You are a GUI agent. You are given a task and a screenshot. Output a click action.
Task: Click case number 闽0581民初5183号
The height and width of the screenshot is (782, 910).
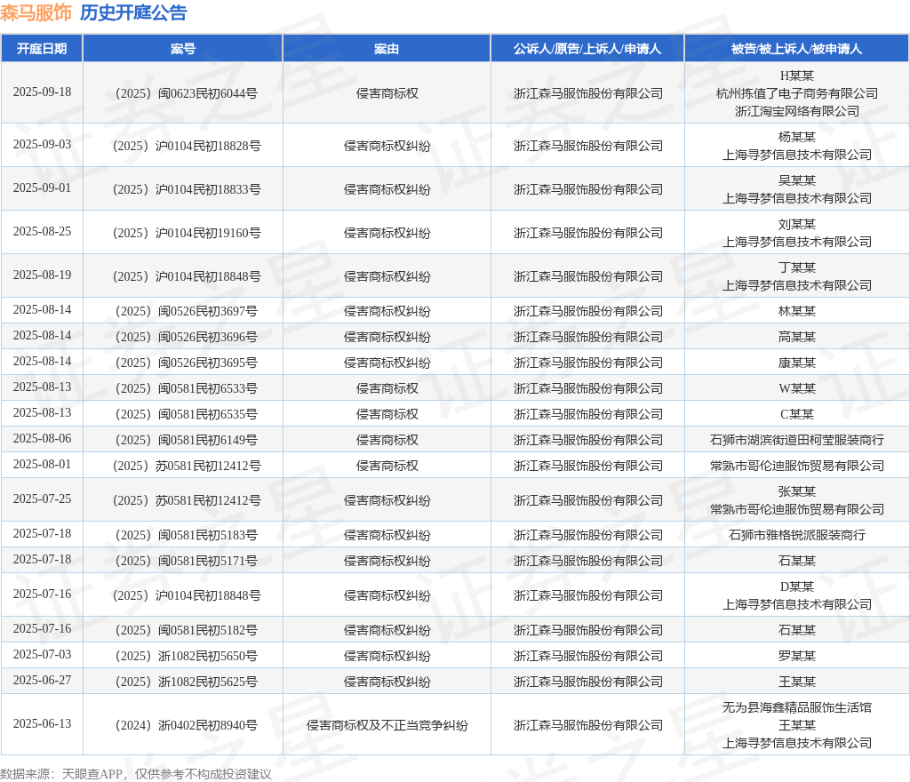(x=187, y=535)
